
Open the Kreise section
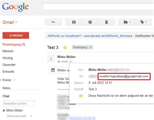7,80
